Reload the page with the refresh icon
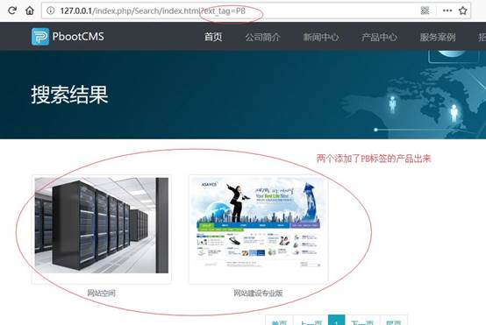Viewport: 486px width, 325px height. tap(12, 11)
